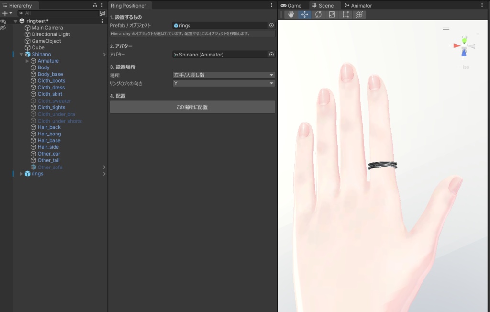This screenshot has height=312, width=490.
Task: Select the Hand view tool
Action: tap(291, 14)
